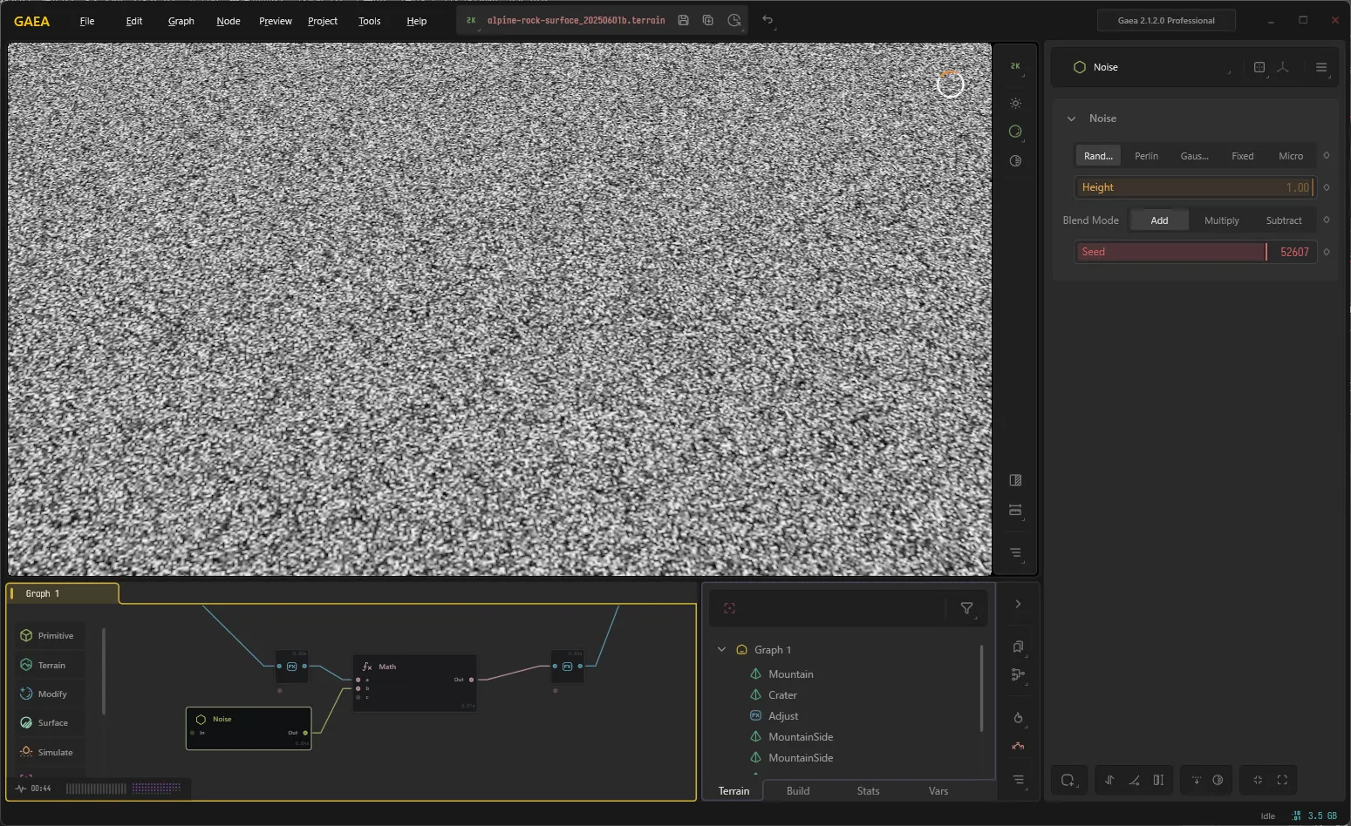1351x826 pixels.
Task: Click the FX node left of Math
Action: (292, 667)
